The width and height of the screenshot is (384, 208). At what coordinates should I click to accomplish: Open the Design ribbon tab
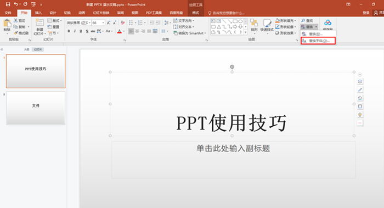(53, 13)
